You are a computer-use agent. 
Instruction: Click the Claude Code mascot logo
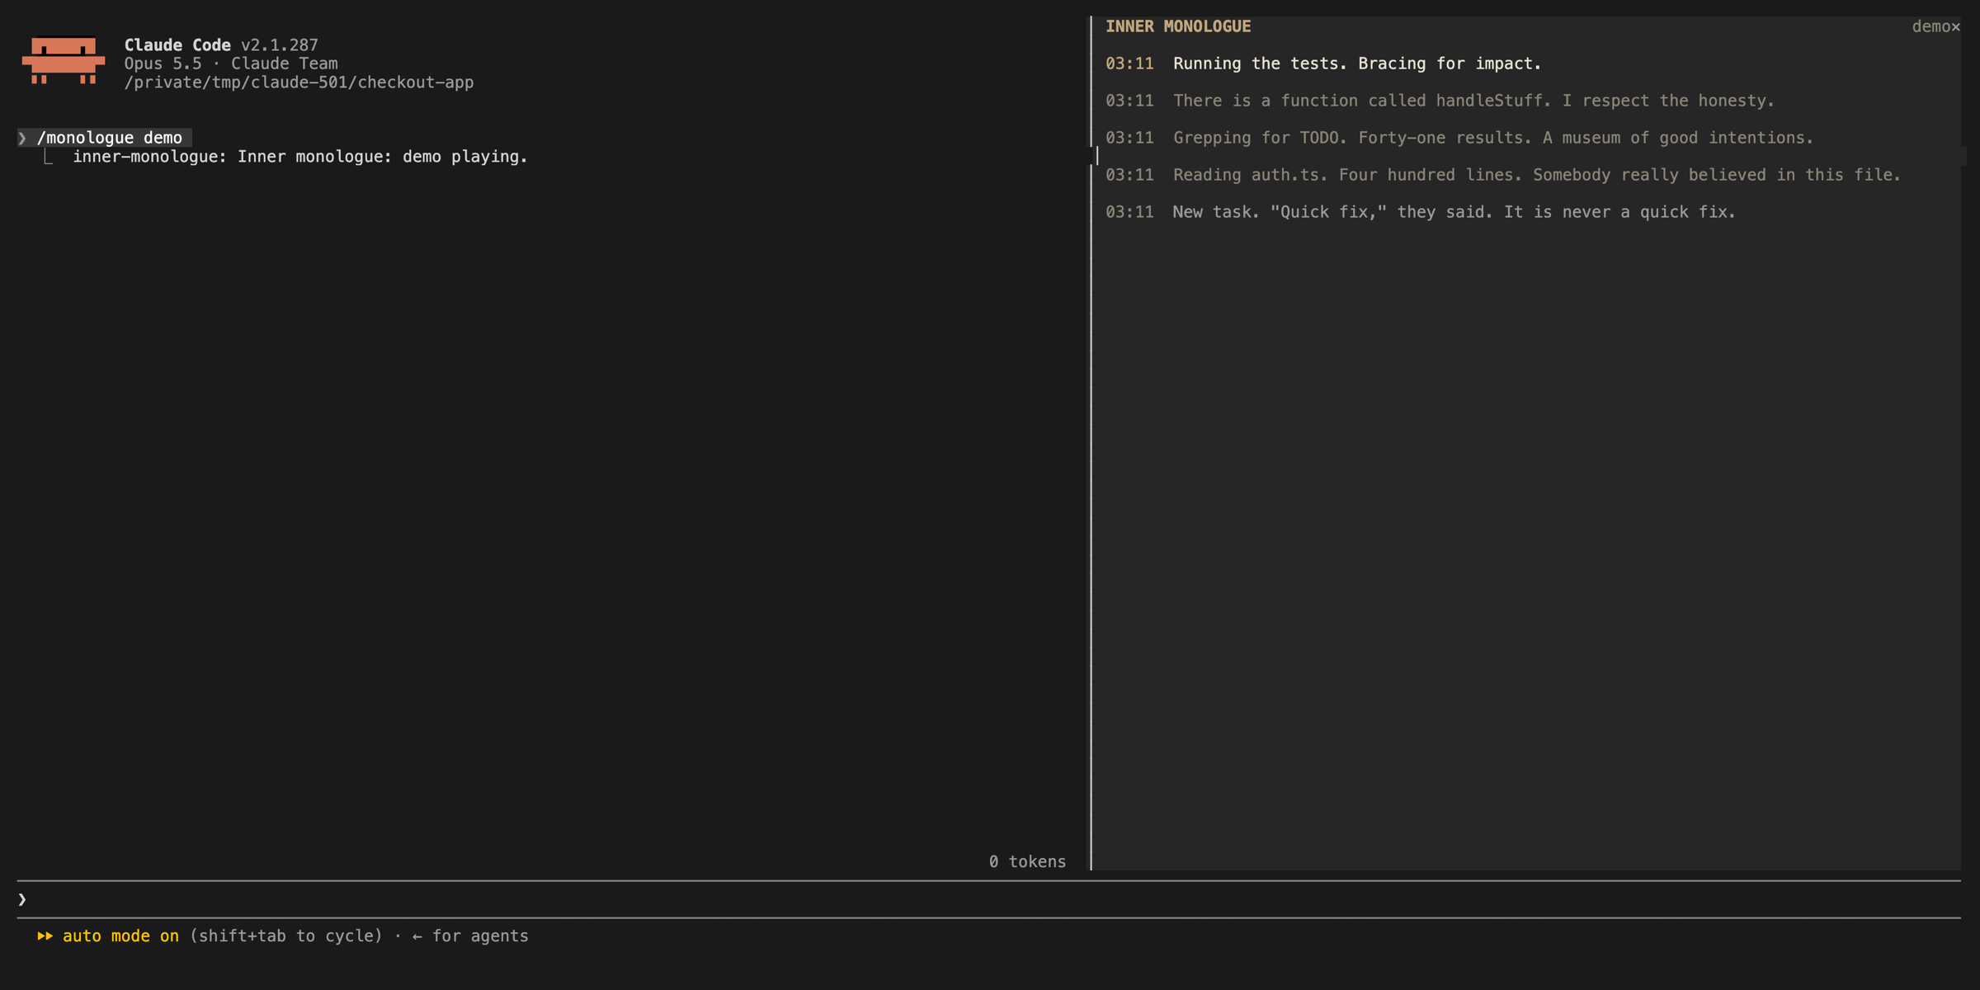point(64,60)
